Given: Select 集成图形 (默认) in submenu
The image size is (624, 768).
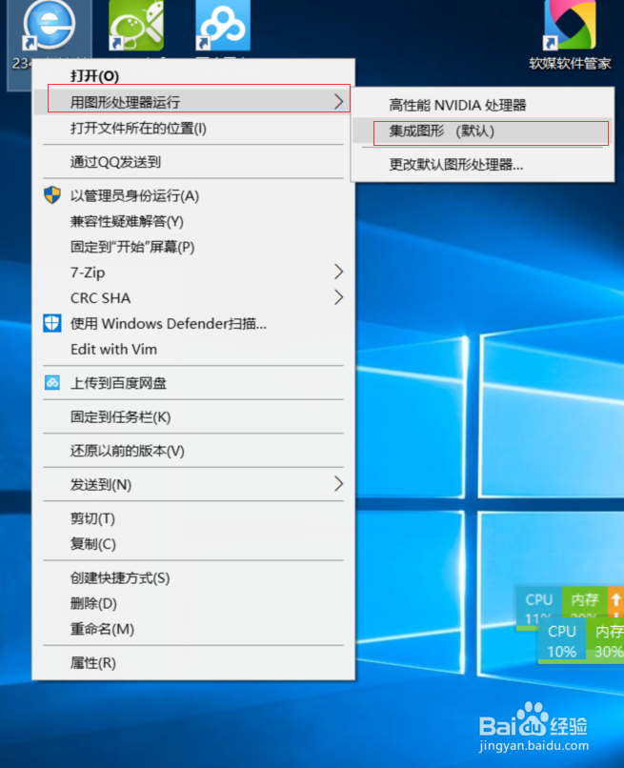Looking at the screenshot, I should [x=482, y=131].
